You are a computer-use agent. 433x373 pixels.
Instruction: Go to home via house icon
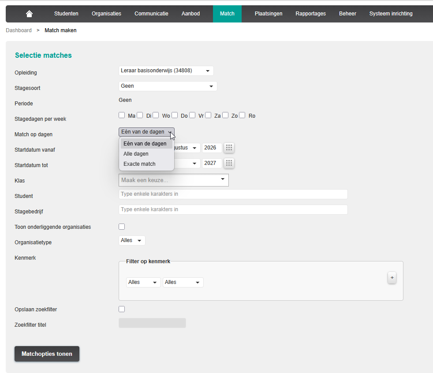(x=29, y=14)
